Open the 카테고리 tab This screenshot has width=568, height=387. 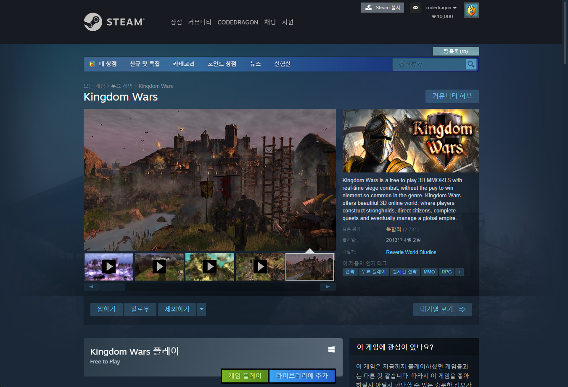click(x=184, y=64)
